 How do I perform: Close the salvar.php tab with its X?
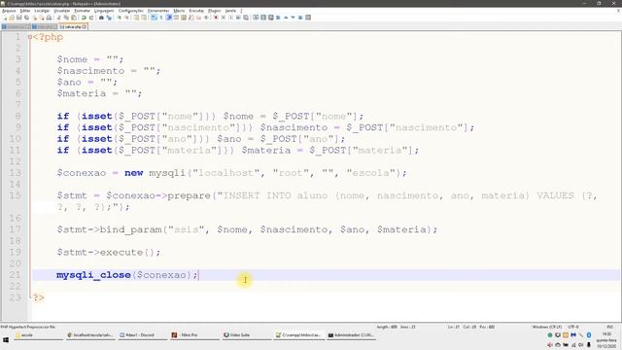85,26
